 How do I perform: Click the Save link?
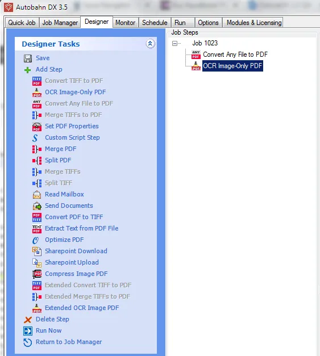(x=43, y=58)
